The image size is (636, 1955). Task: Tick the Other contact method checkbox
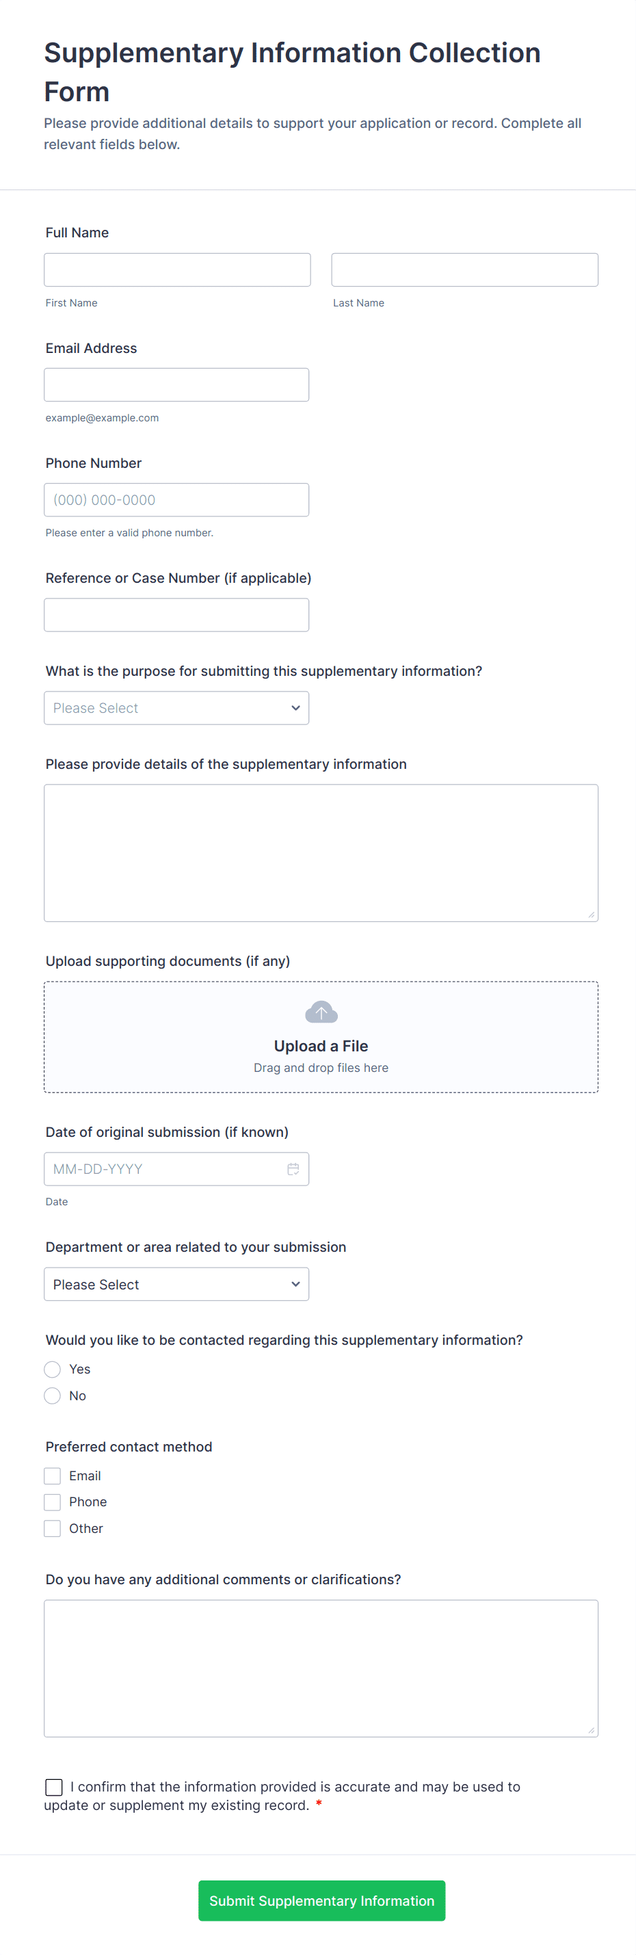coord(53,1528)
